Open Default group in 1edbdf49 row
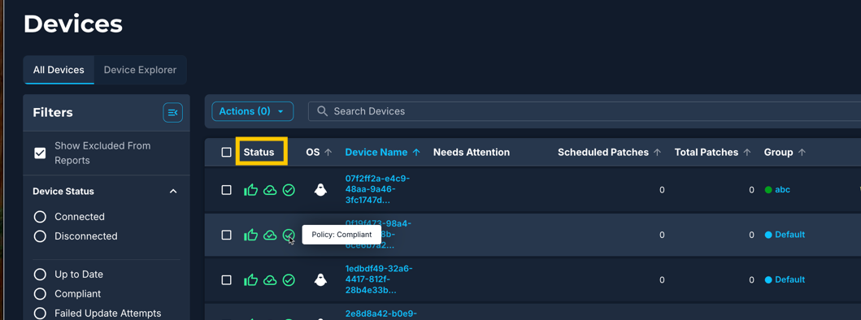Screen dimensions: 861x320 789,280
